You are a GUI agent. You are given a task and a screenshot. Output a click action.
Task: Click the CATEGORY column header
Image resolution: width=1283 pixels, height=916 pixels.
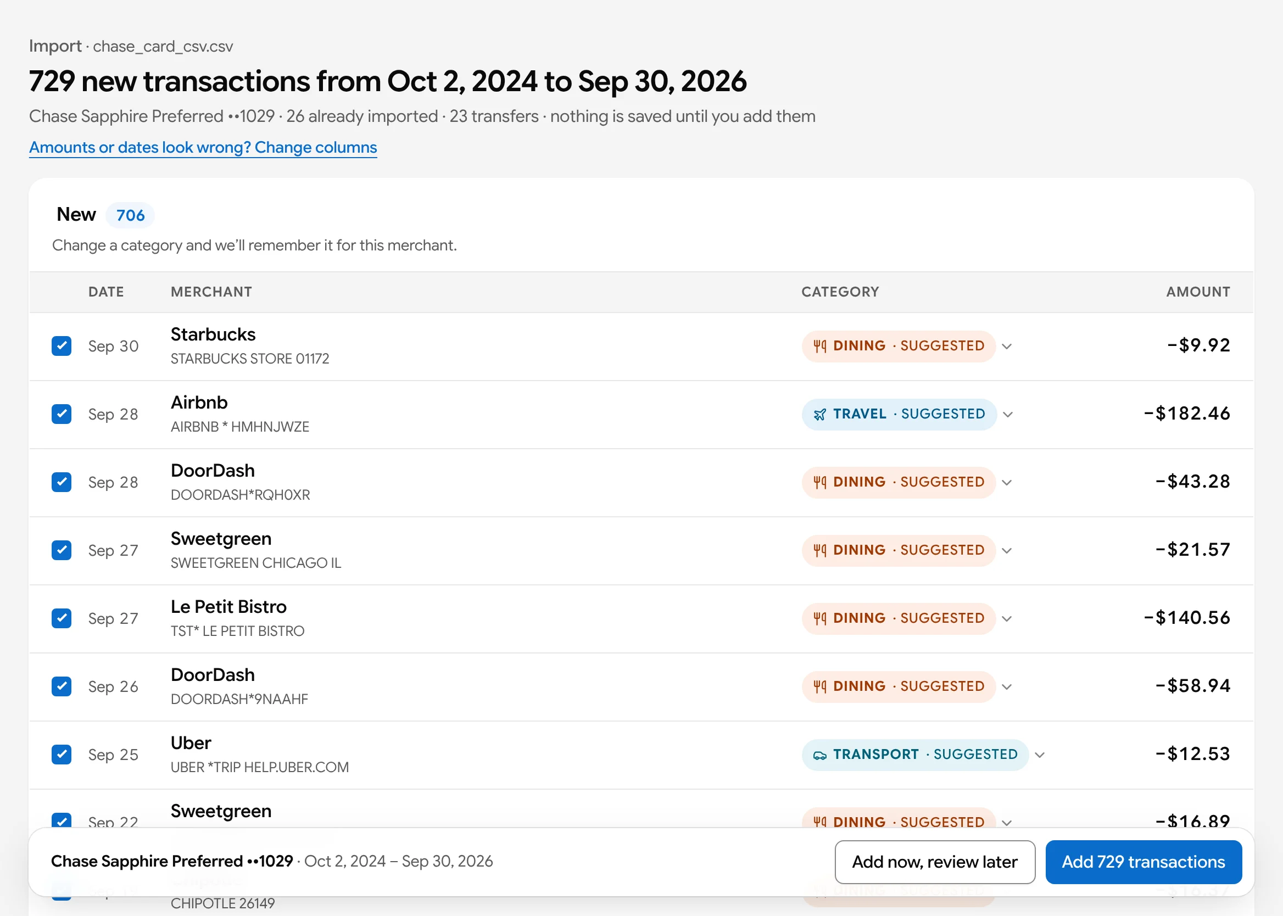[840, 292]
